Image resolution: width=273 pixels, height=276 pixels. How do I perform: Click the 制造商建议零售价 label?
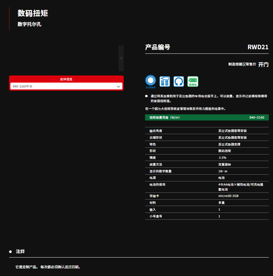(x=242, y=64)
